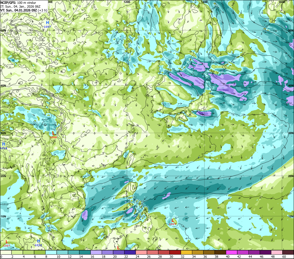The image size is (294, 259).
Task: Click the light pink 48–60 legend swatch
Action: tap(277, 252)
